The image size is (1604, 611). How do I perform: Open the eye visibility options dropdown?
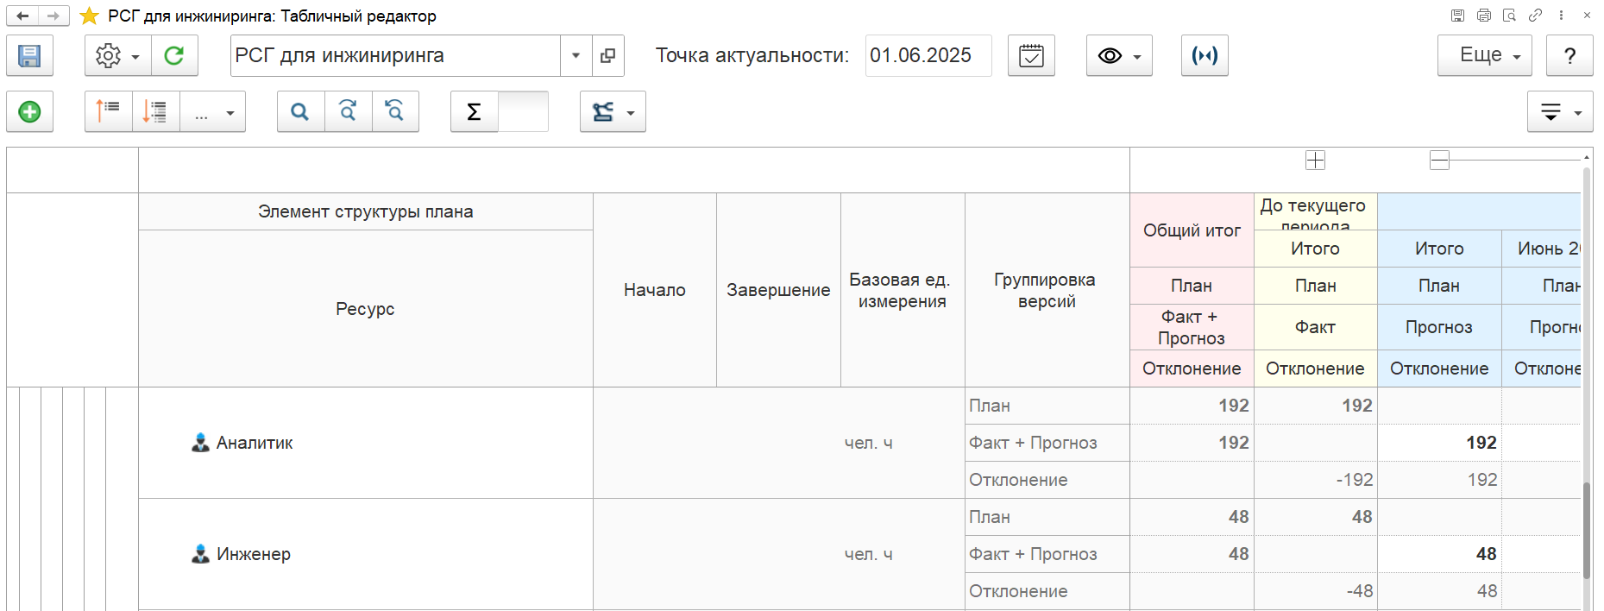point(1118,56)
